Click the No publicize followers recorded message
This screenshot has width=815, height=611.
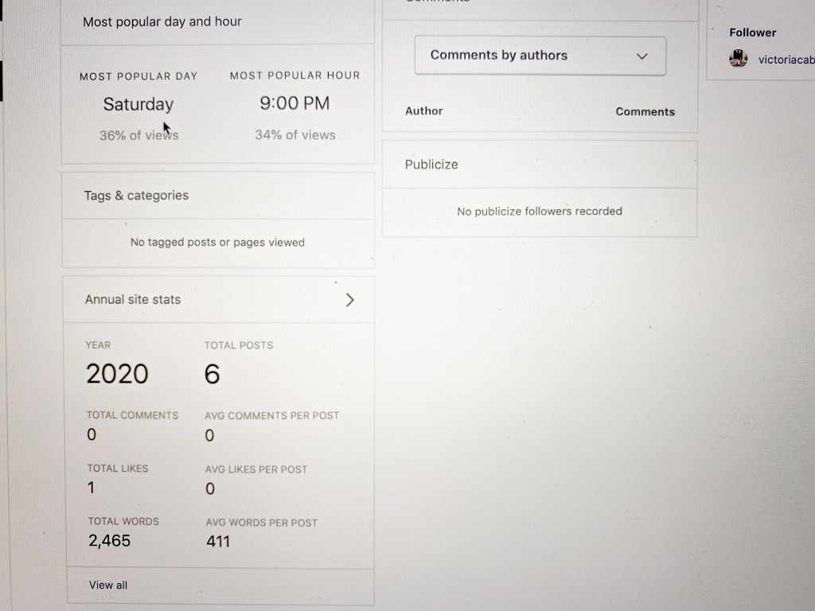coord(540,212)
